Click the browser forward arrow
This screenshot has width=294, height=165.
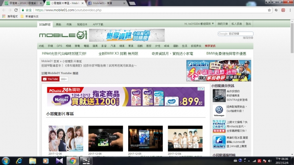(10, 10)
